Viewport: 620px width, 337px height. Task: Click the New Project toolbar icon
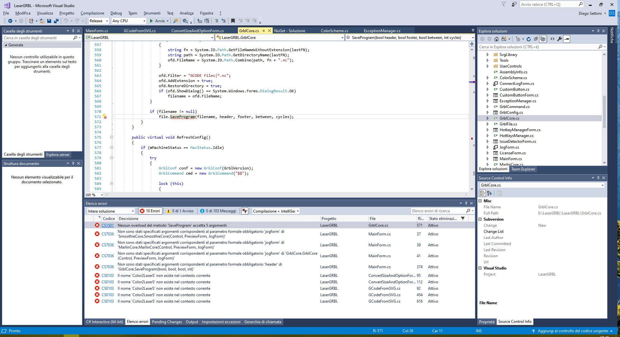tap(31, 21)
